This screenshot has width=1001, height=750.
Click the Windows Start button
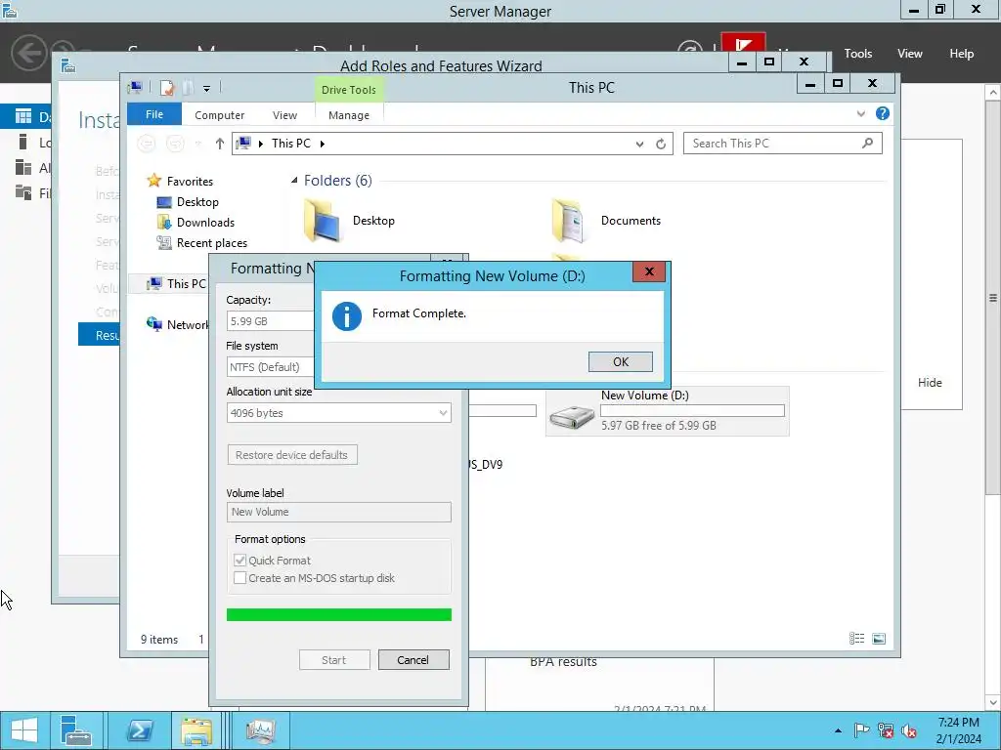[x=24, y=730]
